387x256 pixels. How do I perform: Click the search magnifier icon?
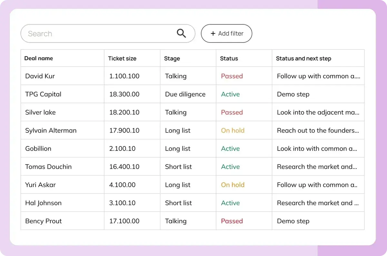tap(181, 33)
